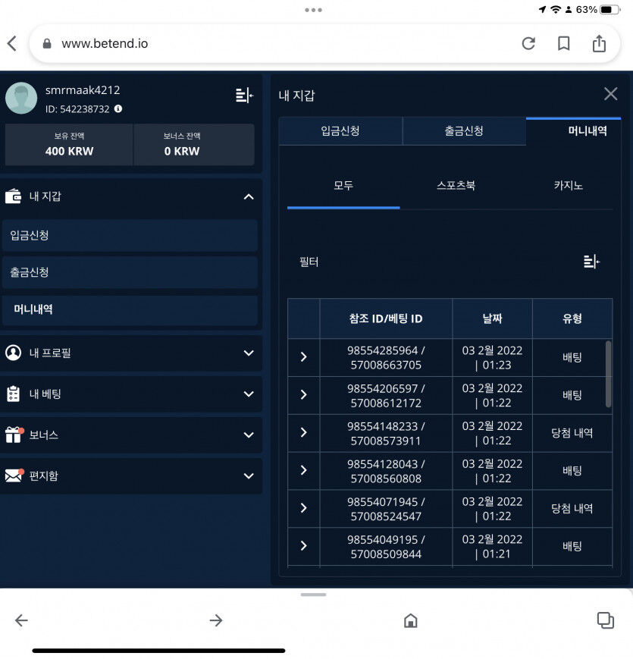
Task: Select the 머니내역 tab
Action: (x=574, y=130)
